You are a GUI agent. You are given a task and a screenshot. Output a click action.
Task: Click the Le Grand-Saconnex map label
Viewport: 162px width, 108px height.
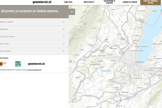coord(137,51)
